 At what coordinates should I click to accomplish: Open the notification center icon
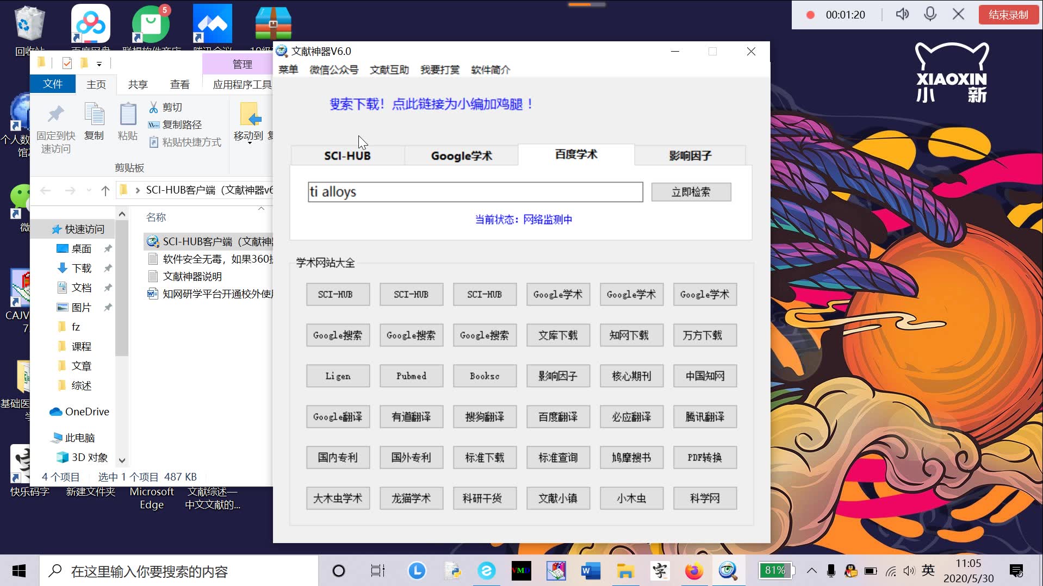1016,571
